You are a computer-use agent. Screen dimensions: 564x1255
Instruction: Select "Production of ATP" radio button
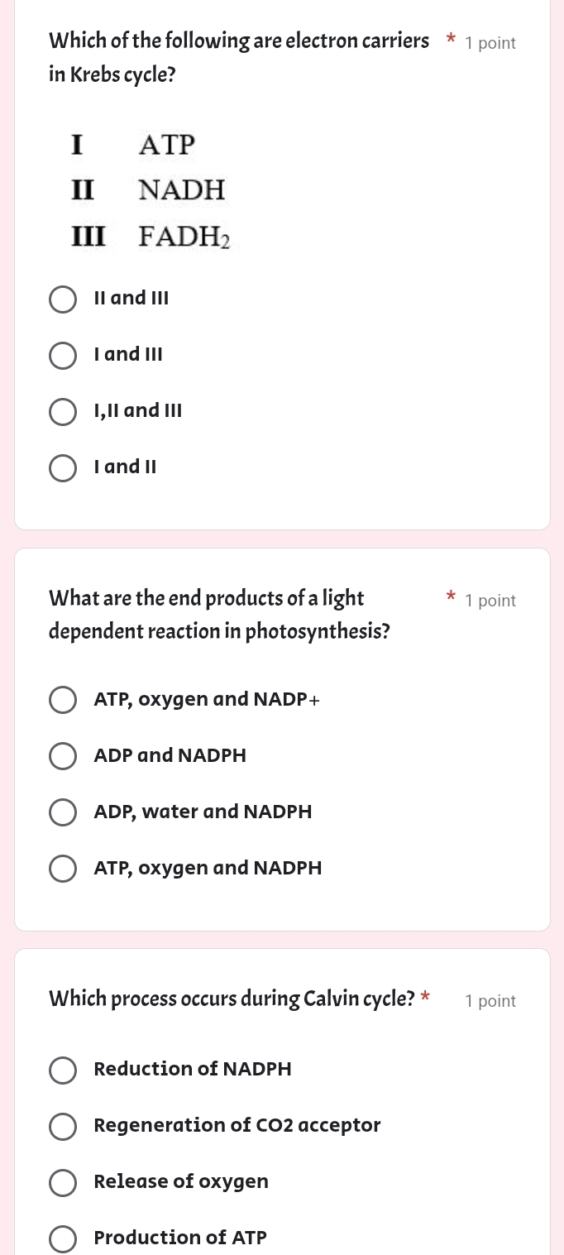coord(63,1238)
